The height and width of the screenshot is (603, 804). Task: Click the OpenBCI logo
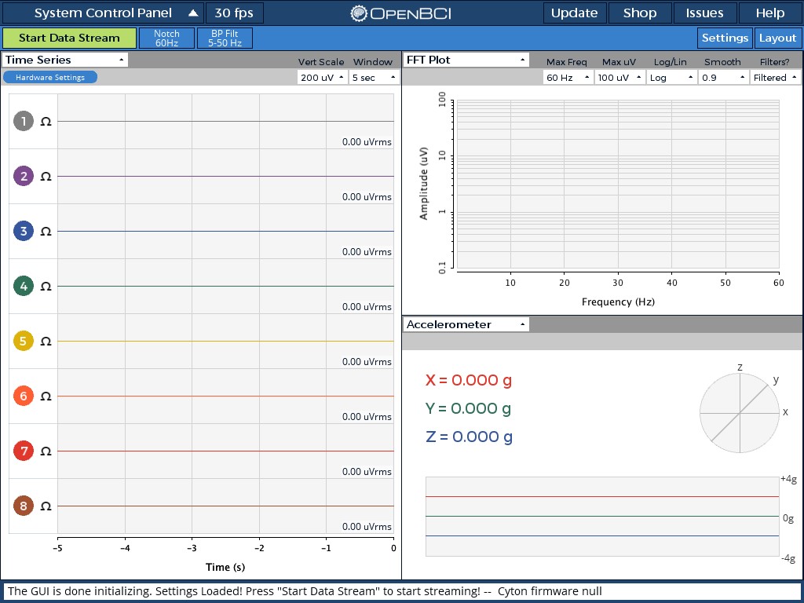[400, 13]
